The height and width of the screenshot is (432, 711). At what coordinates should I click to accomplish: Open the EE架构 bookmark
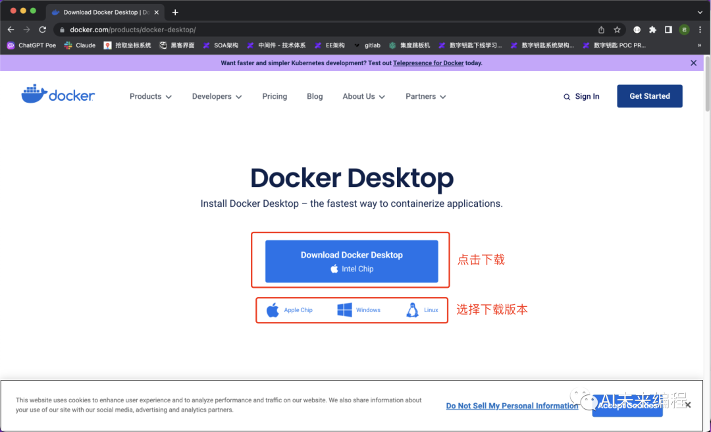pyautogui.click(x=330, y=45)
